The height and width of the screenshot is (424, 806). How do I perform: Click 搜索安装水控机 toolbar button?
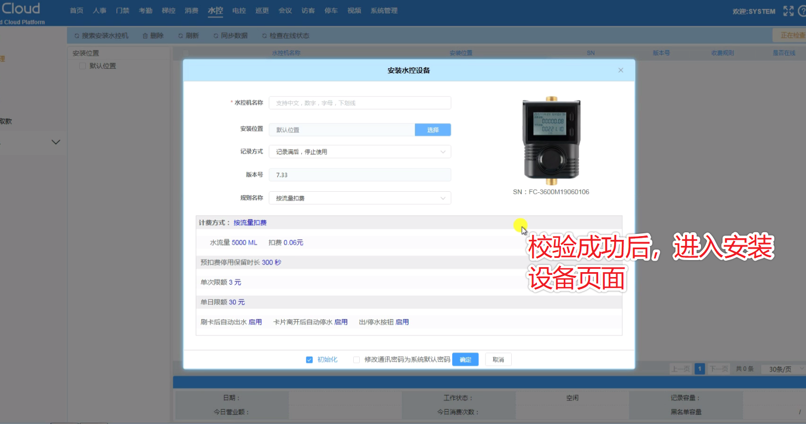click(101, 36)
